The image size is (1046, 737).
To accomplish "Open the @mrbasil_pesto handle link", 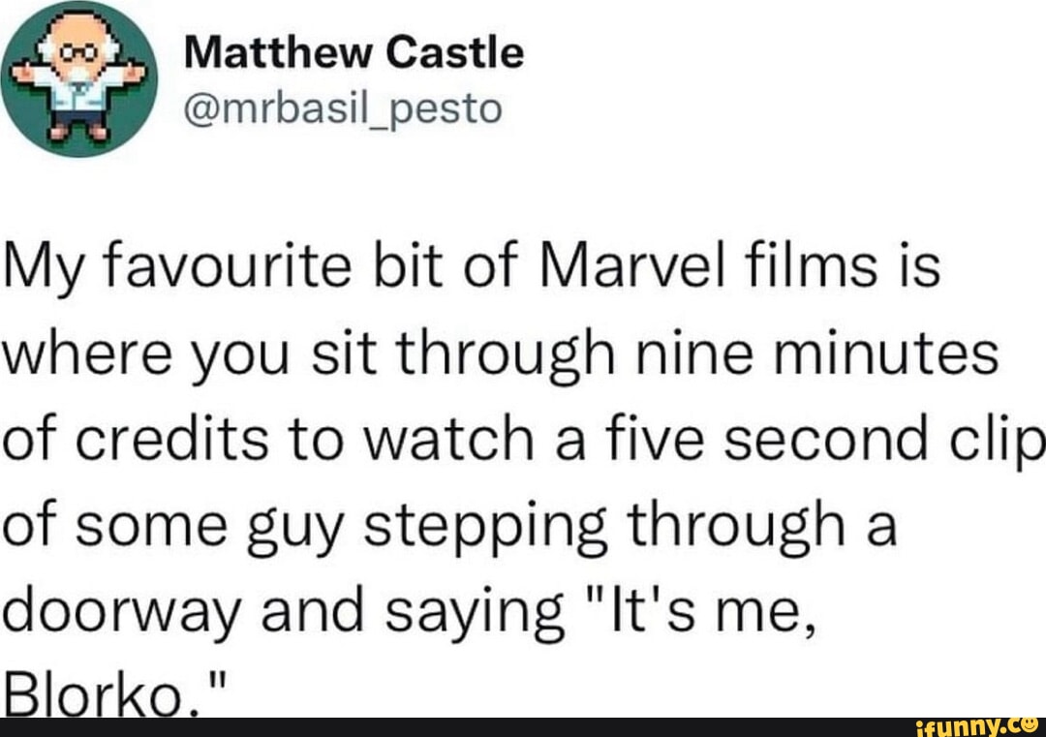I will [343, 108].
